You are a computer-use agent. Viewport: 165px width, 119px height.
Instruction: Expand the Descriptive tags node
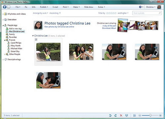[x=3, y=59]
